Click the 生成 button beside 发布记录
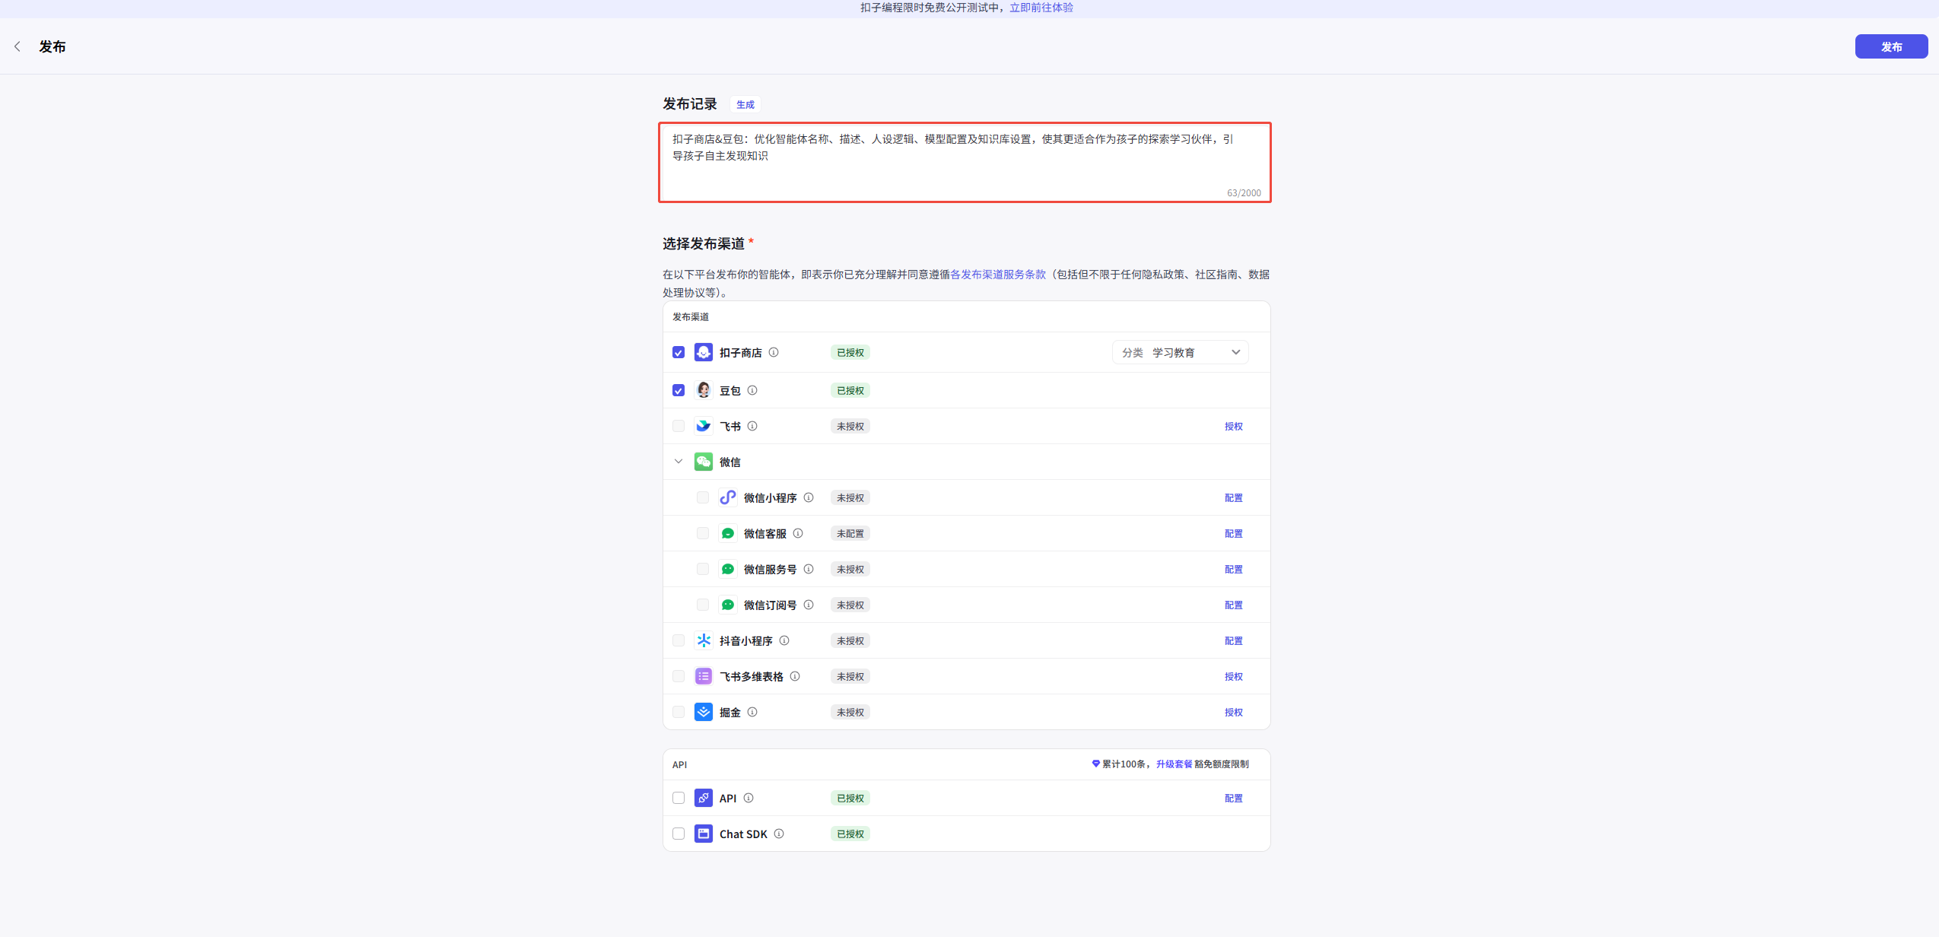 (x=745, y=104)
